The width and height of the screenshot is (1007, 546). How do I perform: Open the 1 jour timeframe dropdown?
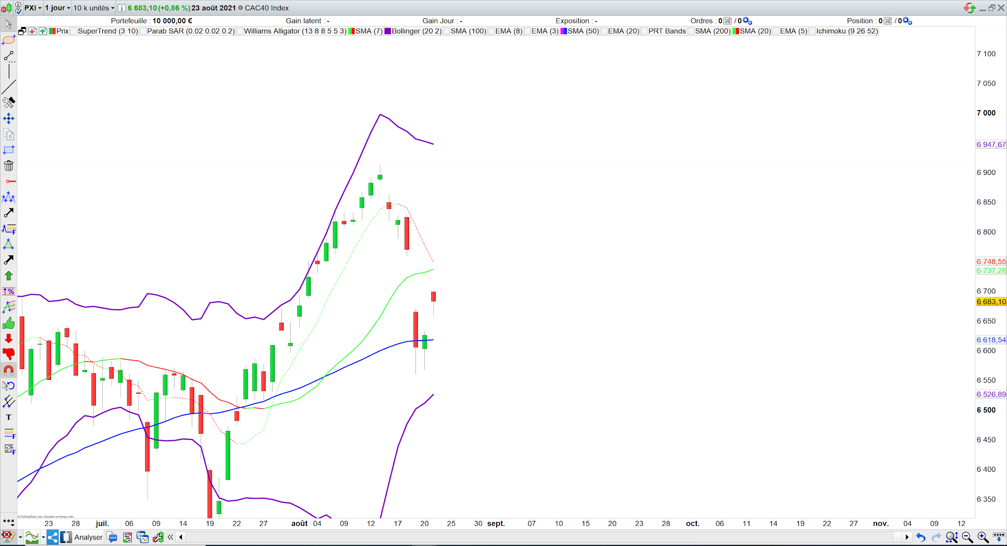point(58,8)
